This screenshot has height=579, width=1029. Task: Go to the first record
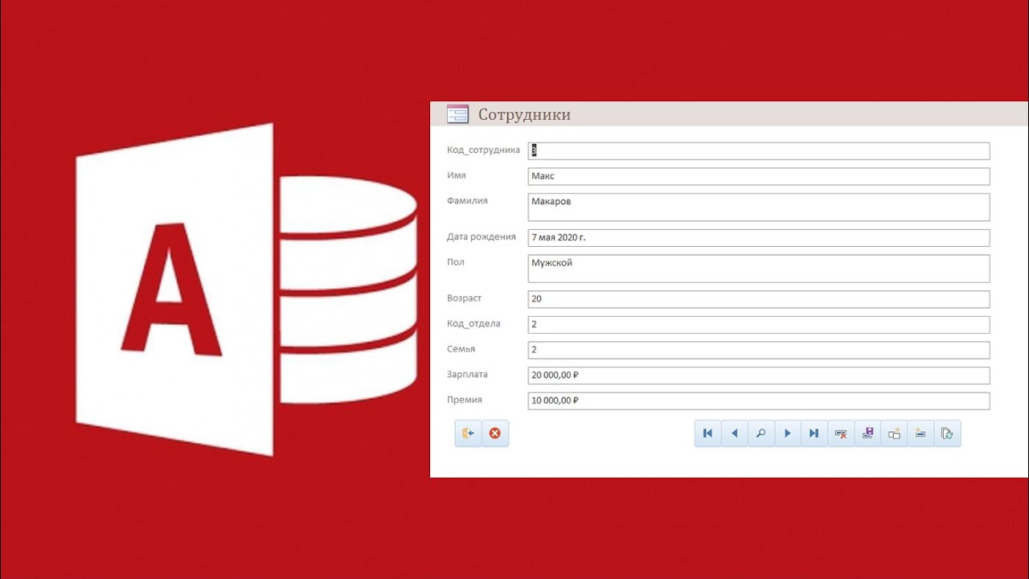pos(707,433)
